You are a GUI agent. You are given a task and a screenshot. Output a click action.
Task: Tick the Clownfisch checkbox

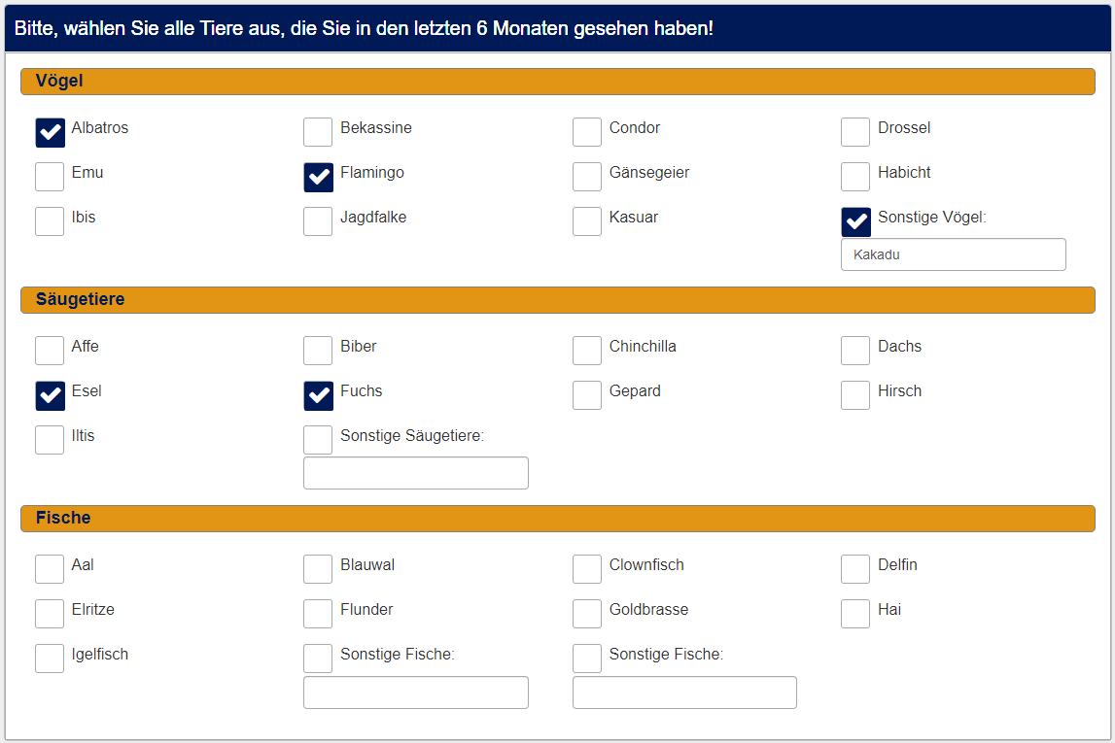pyautogui.click(x=587, y=569)
